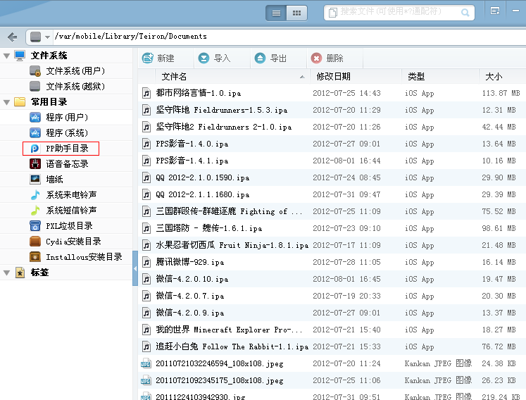Click the back arrow navigation icon
Image resolution: width=526 pixels, height=400 pixels.
click(11, 37)
